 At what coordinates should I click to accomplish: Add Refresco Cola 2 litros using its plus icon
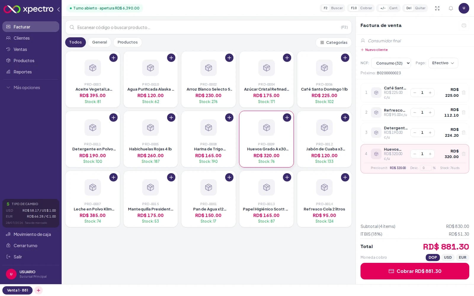345,177
